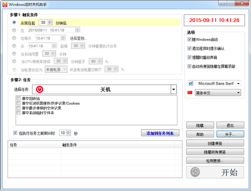The height and width of the screenshot is (191, 251).
Task: Click the 任务 column header
Action: click(34, 145)
